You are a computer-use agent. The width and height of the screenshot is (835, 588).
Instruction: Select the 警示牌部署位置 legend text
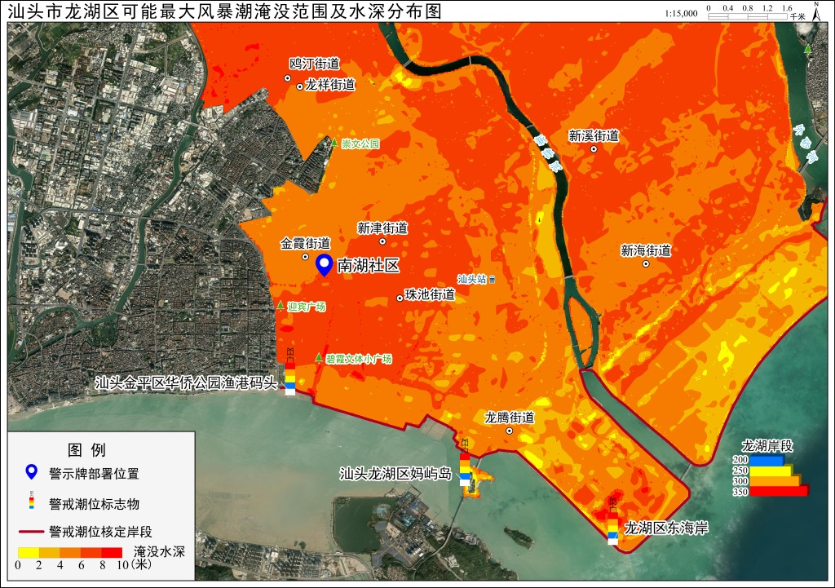[x=94, y=474]
